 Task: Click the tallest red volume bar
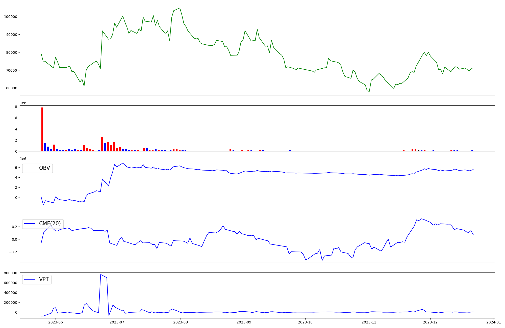click(42, 129)
